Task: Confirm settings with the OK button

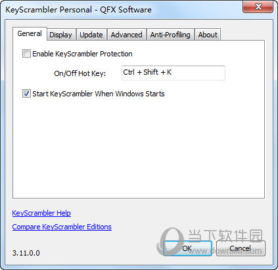Action: [187, 248]
